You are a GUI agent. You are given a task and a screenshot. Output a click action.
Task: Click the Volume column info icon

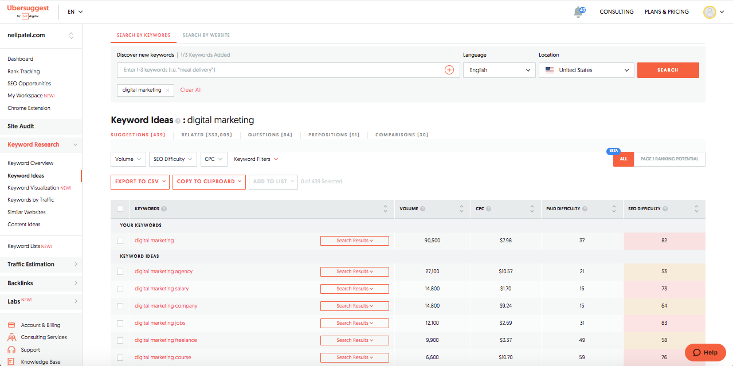coord(422,209)
